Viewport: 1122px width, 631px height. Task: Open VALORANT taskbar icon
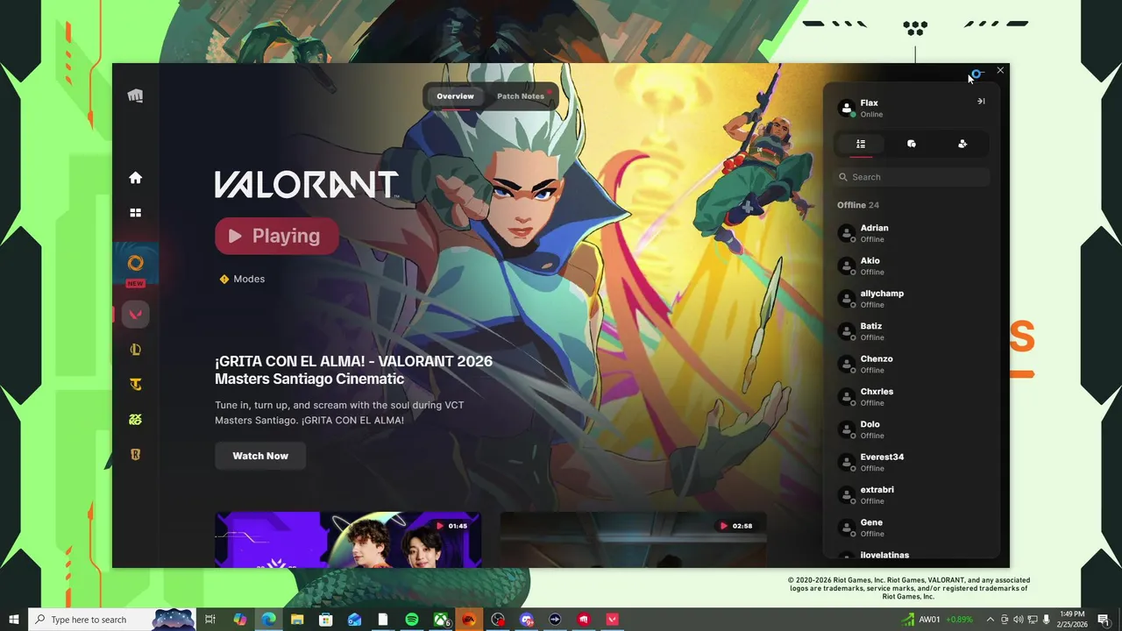coord(612,620)
